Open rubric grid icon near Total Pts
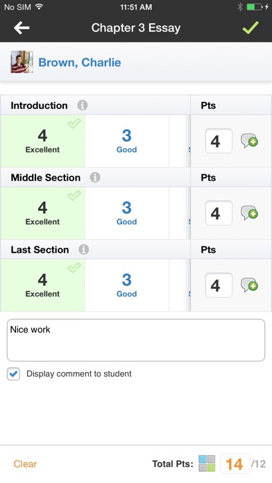 tap(207, 464)
